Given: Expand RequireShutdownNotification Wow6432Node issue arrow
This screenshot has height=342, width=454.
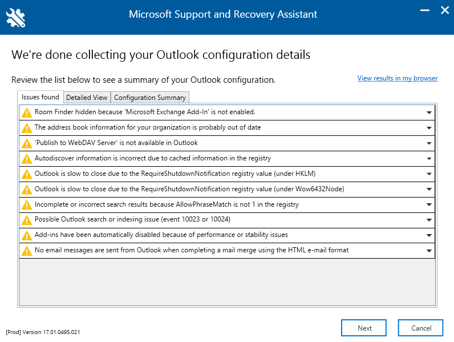Looking at the screenshot, I should pos(429,189).
